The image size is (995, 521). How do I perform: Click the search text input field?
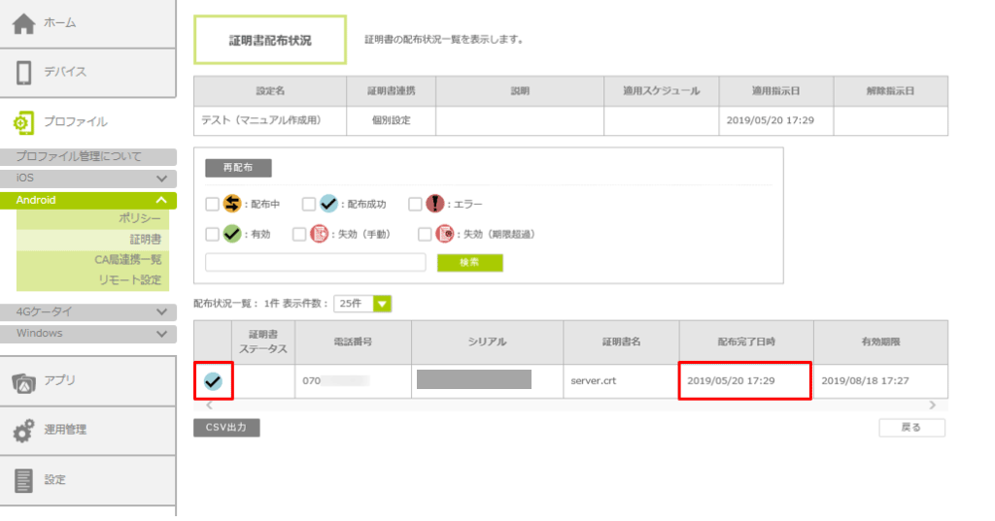[x=316, y=263]
